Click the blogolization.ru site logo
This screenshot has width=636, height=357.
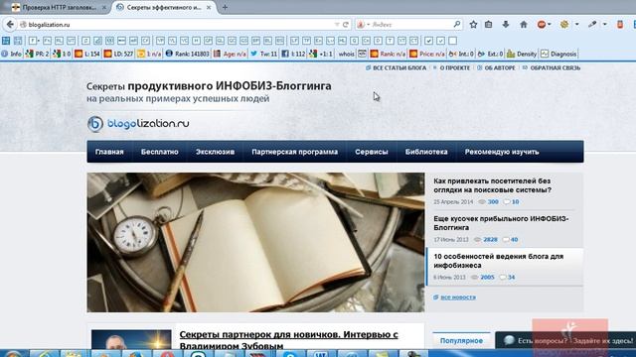138,123
